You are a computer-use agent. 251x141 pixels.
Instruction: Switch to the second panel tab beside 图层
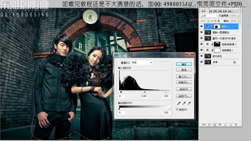[211, 11]
